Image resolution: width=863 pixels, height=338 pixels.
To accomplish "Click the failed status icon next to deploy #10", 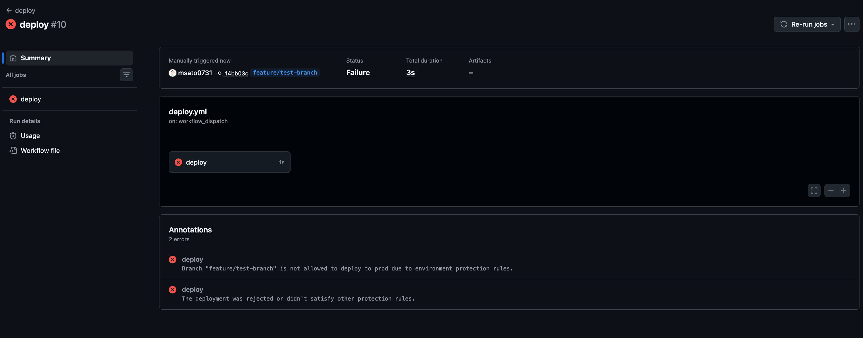I will pyautogui.click(x=11, y=24).
